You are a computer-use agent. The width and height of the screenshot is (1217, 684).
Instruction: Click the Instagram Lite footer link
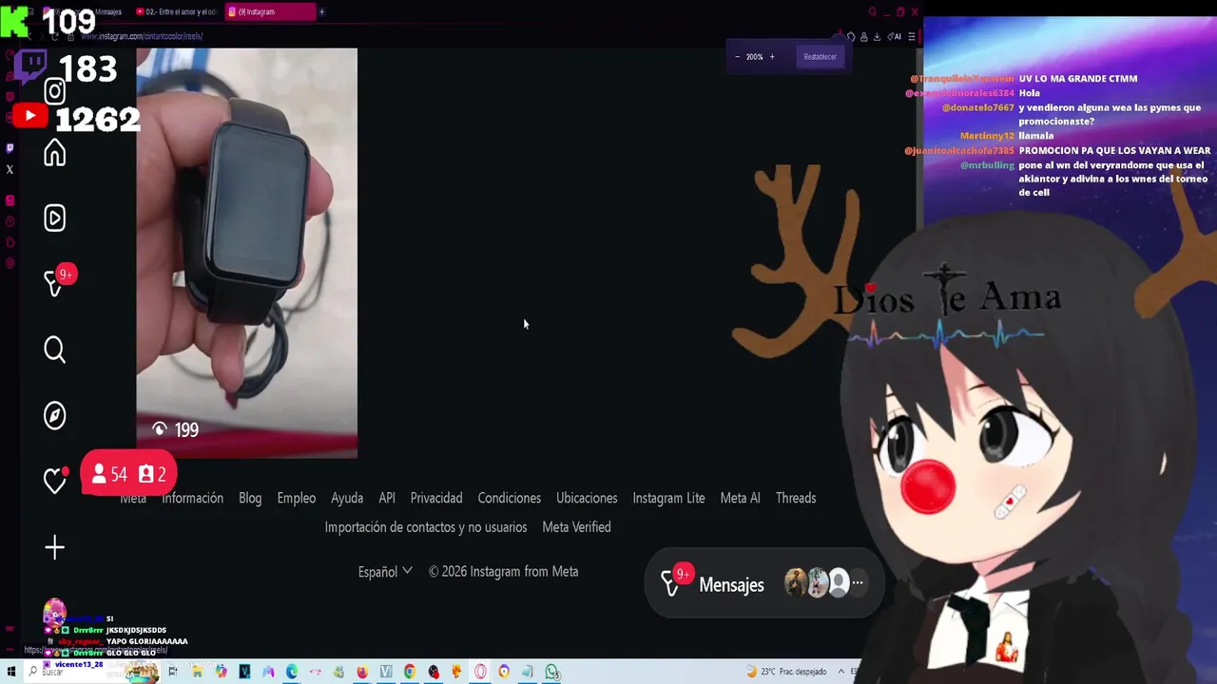pos(669,498)
